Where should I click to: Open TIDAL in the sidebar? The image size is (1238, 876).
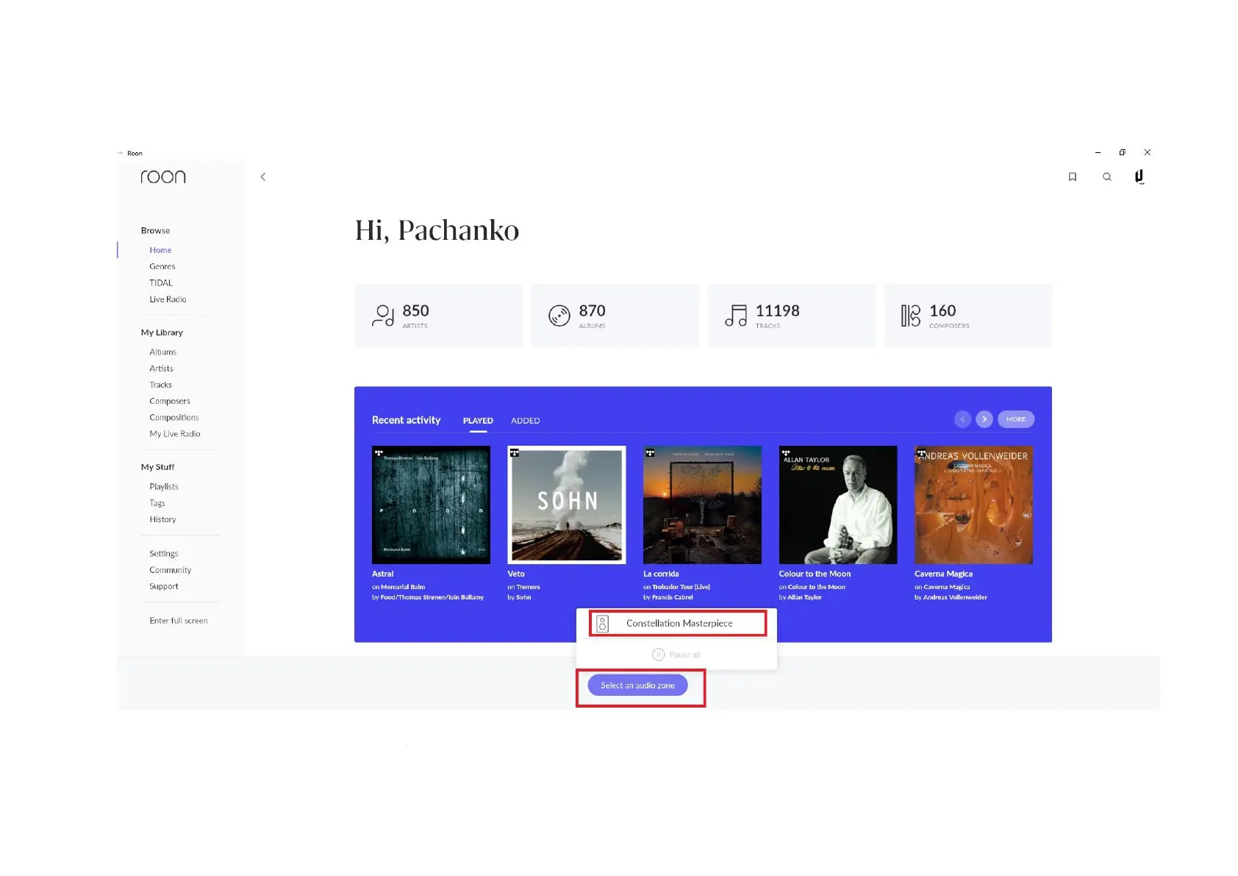pyautogui.click(x=161, y=283)
